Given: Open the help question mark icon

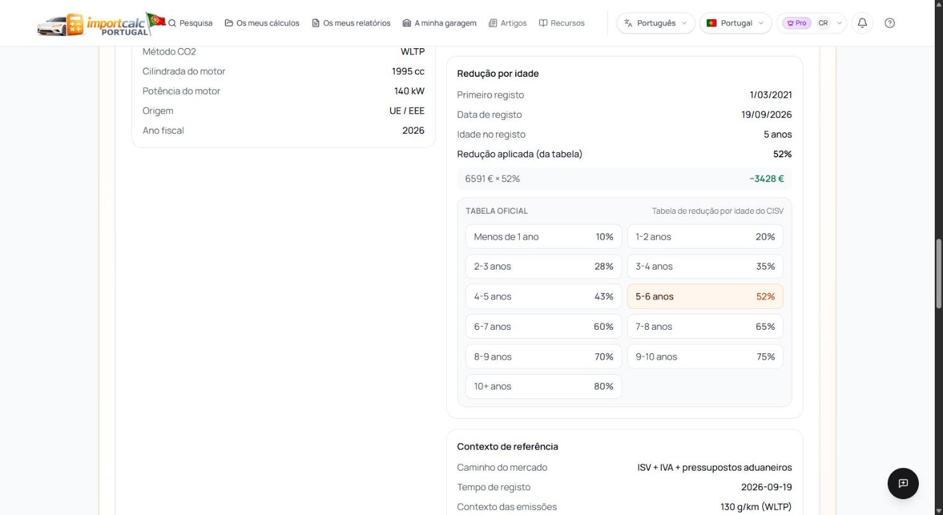Looking at the screenshot, I should [x=890, y=23].
